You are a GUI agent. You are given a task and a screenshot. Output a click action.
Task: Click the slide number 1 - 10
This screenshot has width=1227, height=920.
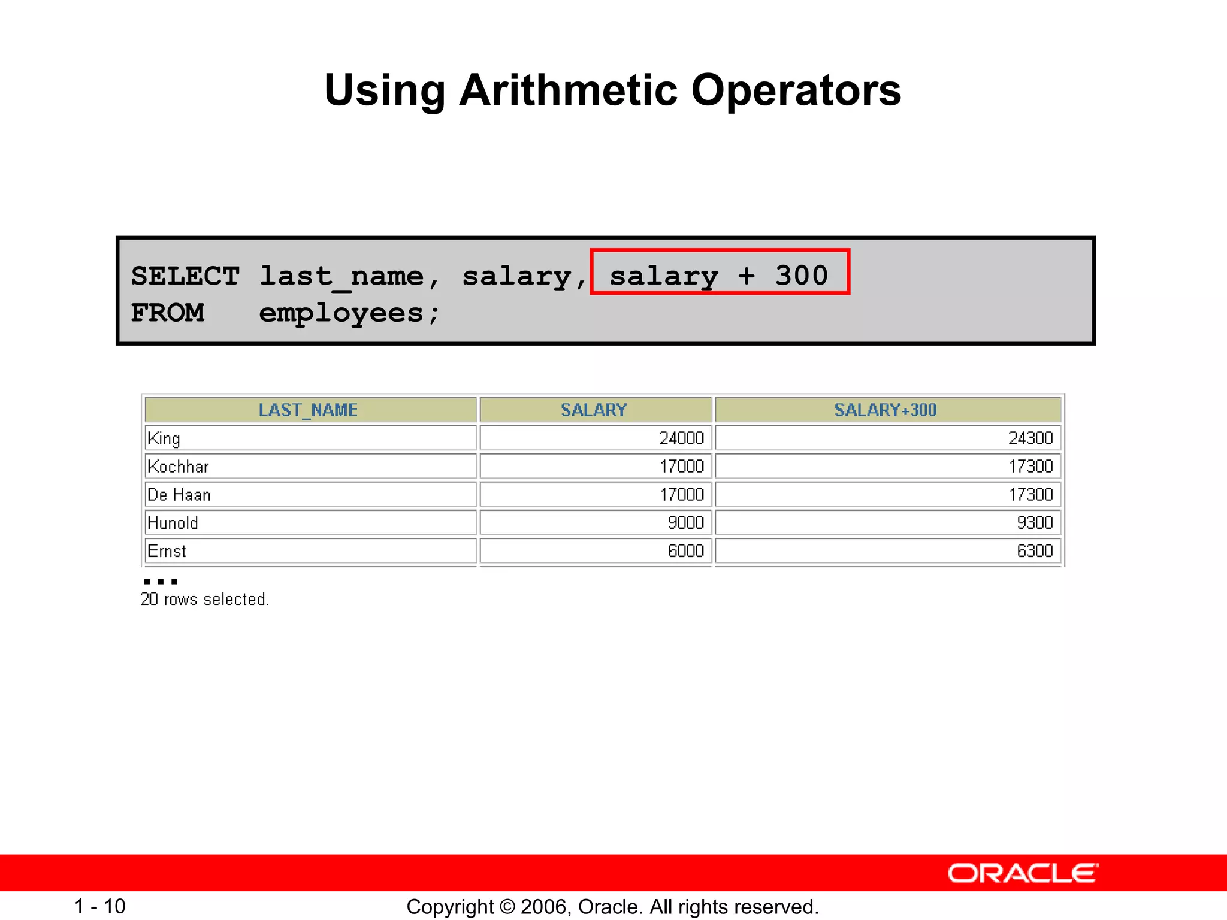point(99,906)
